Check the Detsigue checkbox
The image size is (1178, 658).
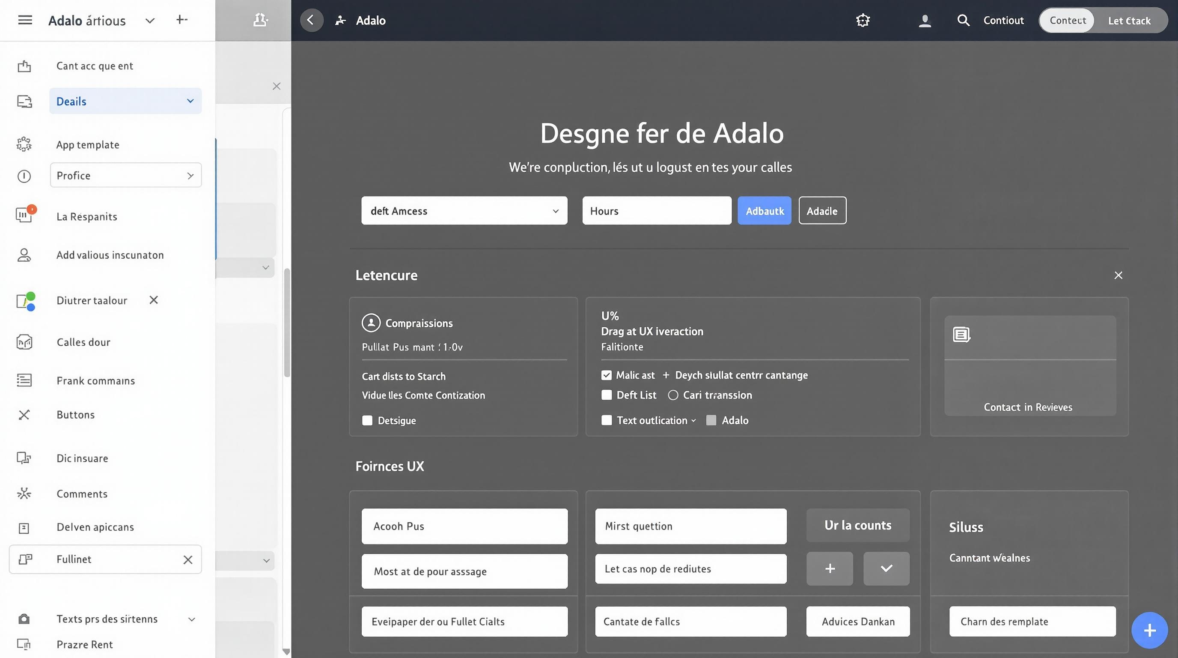[367, 420]
